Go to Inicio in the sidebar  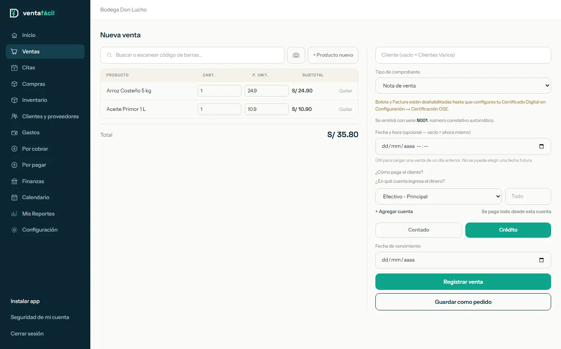point(45,35)
